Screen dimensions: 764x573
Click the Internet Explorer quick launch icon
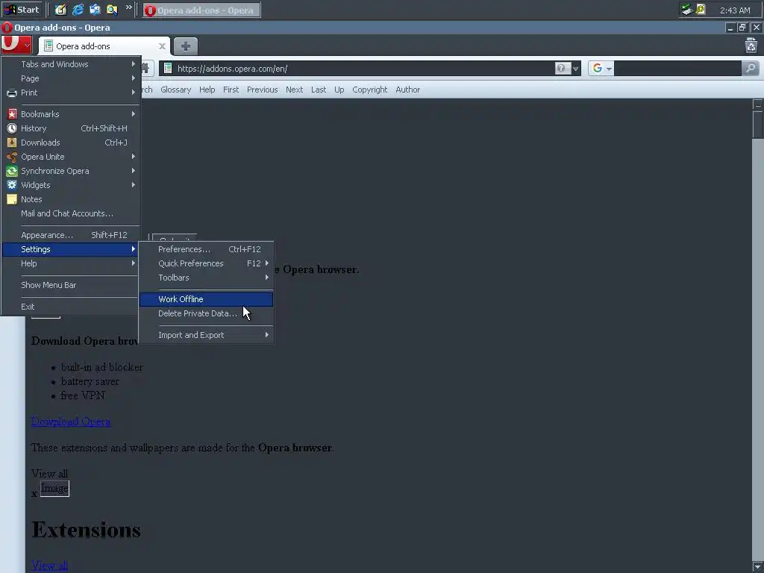78,10
